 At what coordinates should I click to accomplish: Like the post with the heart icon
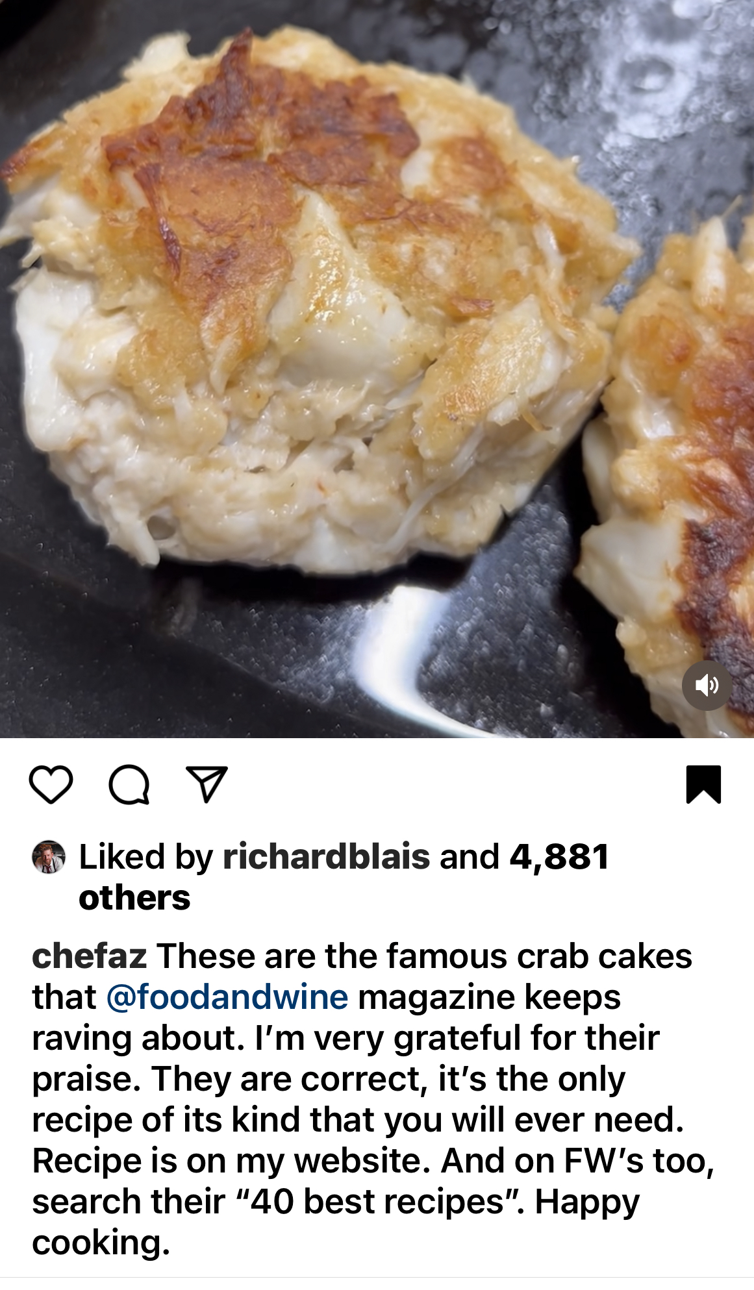click(x=51, y=785)
